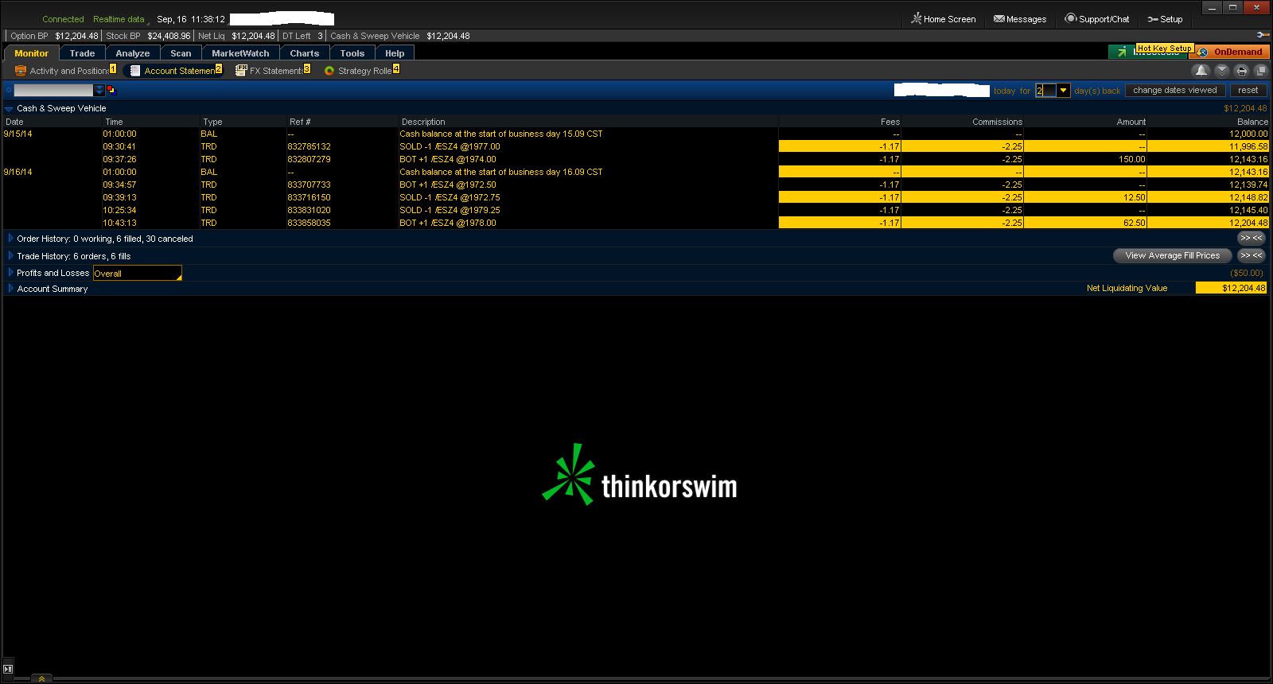Open the days back dropdown arrow
The image size is (1273, 684).
(1064, 90)
